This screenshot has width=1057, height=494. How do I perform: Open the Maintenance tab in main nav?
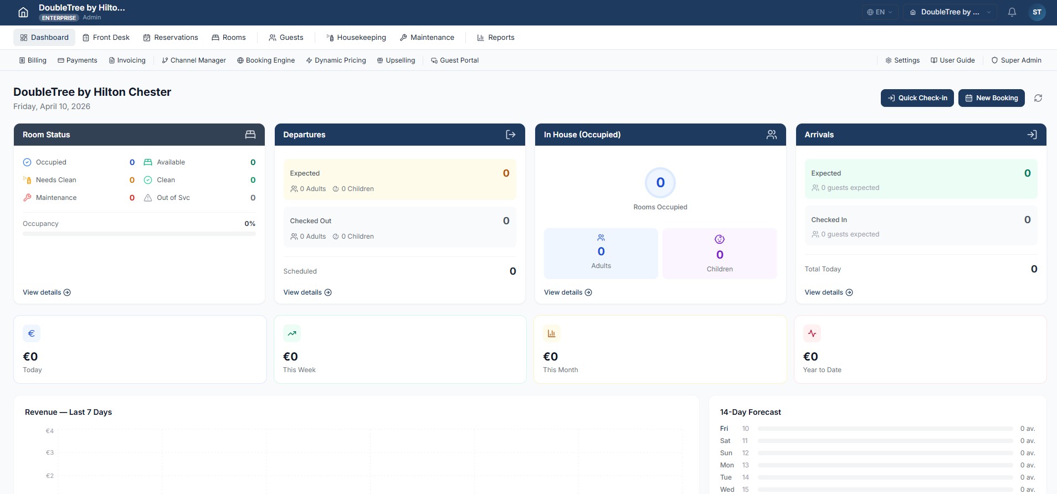coord(427,38)
